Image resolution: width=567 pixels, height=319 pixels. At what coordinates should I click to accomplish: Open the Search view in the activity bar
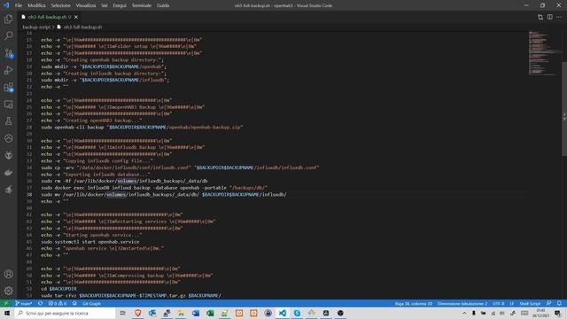[8, 35]
